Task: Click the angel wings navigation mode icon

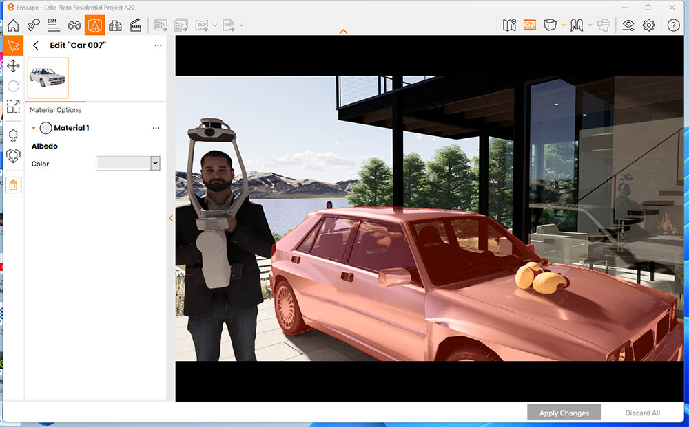Action: pyautogui.click(x=577, y=25)
